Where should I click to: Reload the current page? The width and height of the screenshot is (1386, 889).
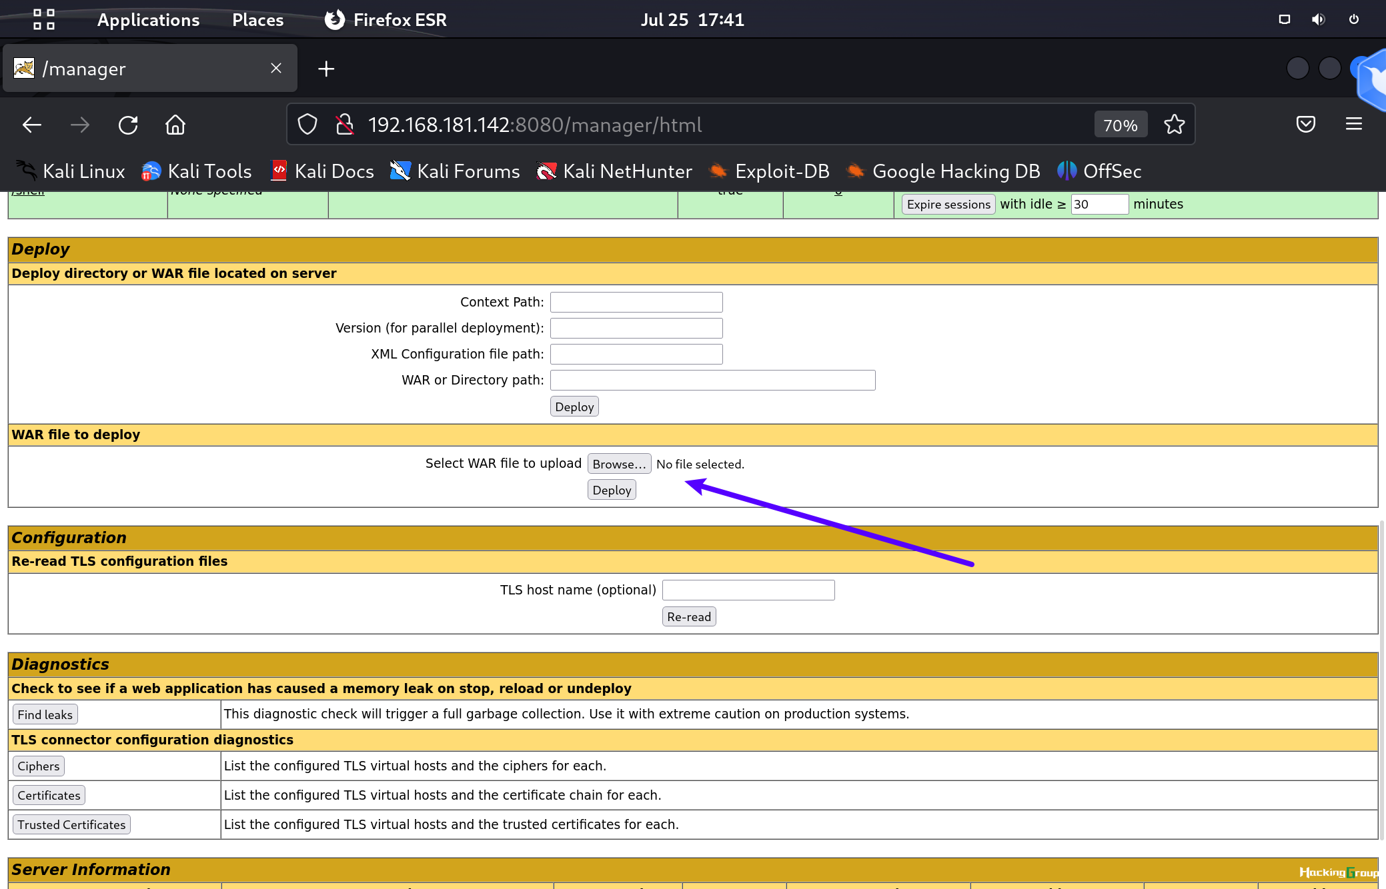tap(128, 125)
